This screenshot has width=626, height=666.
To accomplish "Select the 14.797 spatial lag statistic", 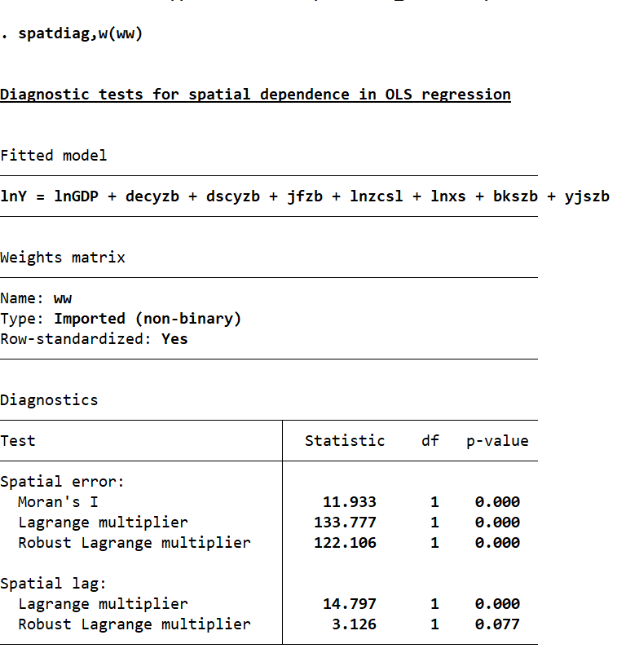I will pyautogui.click(x=350, y=603).
